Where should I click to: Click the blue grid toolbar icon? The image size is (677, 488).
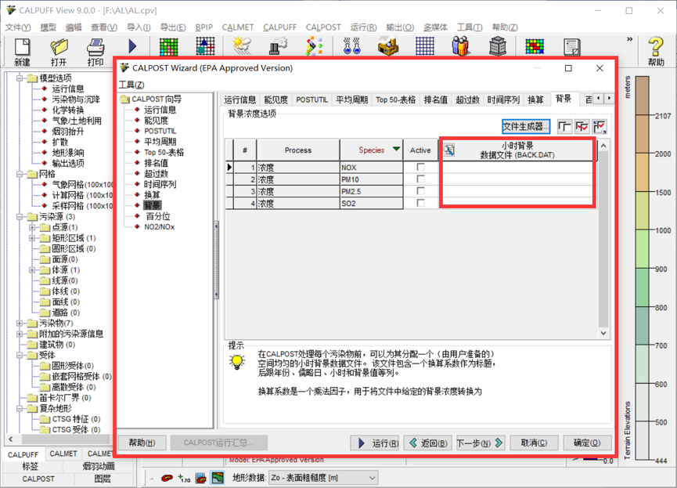click(425, 46)
